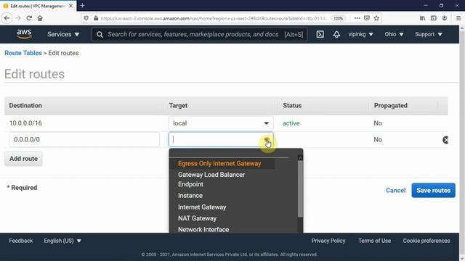Click the AWS search bar
This screenshot has height=261, width=465.
199,34
